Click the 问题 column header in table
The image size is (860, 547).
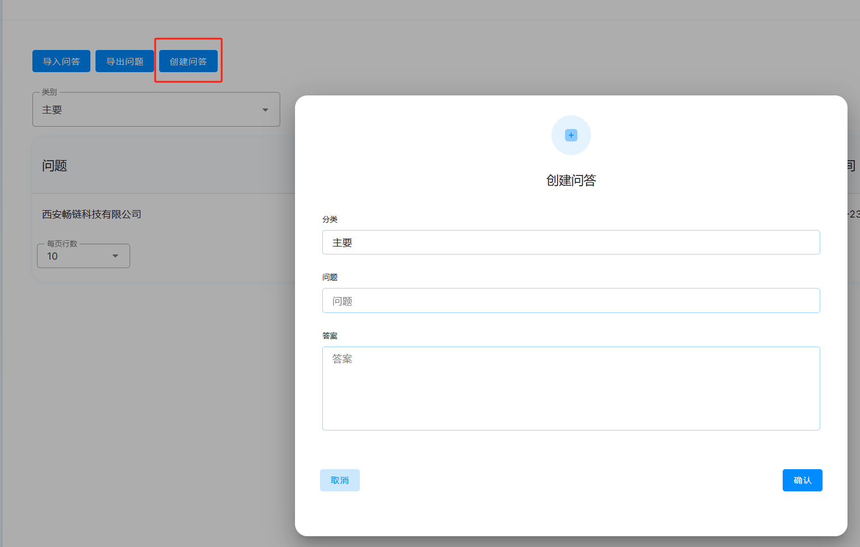[55, 166]
